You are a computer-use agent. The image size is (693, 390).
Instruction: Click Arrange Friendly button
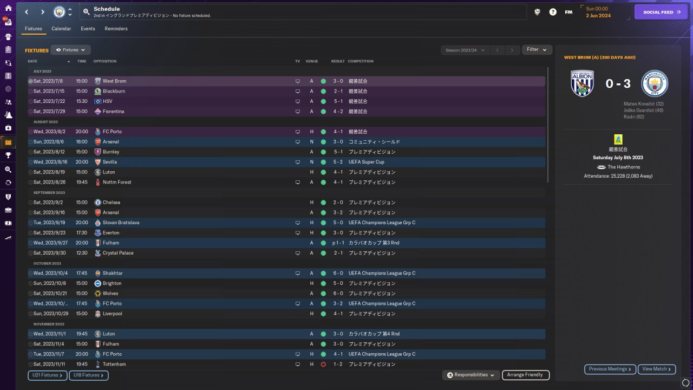(x=526, y=375)
